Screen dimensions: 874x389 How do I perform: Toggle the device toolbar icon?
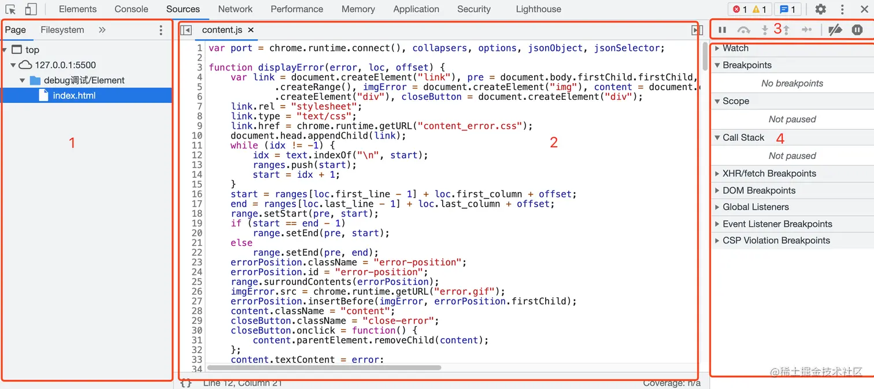[x=31, y=9]
